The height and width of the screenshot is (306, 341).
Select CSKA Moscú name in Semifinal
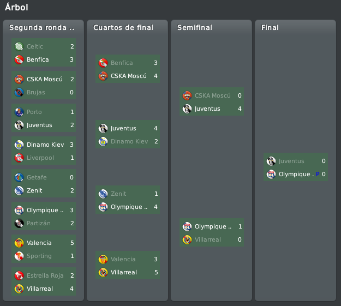click(212, 95)
